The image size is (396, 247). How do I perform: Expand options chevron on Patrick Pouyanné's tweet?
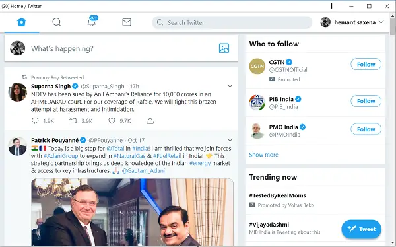pos(230,140)
